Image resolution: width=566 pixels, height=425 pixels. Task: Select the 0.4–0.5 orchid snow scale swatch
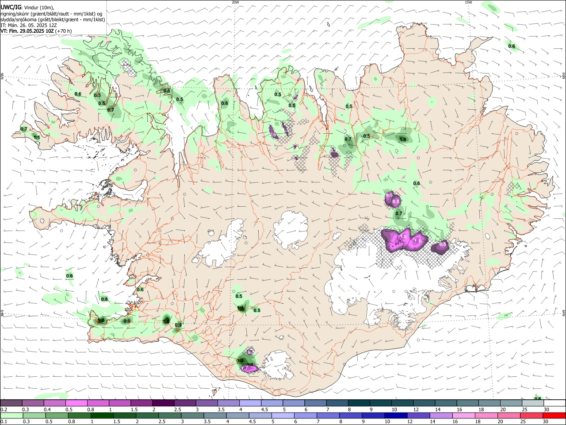[54, 403]
